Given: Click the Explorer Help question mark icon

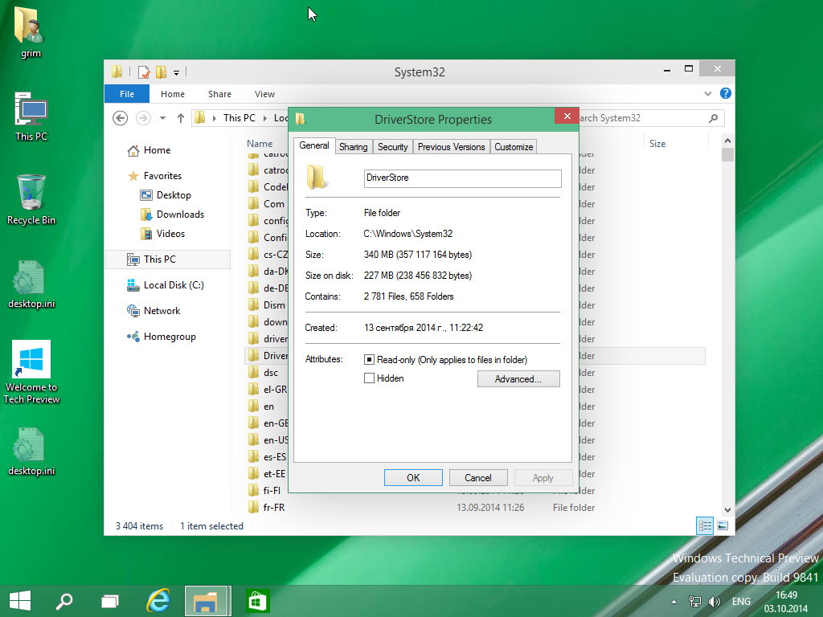Looking at the screenshot, I should [x=725, y=93].
